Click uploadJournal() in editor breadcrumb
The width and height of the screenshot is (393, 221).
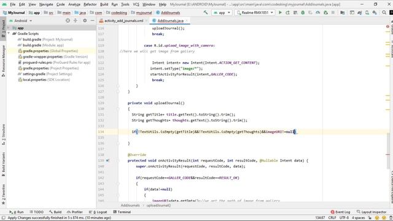click(158, 205)
